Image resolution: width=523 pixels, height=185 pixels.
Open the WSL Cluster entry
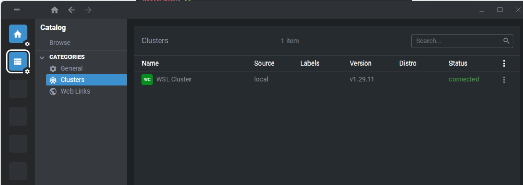(174, 80)
